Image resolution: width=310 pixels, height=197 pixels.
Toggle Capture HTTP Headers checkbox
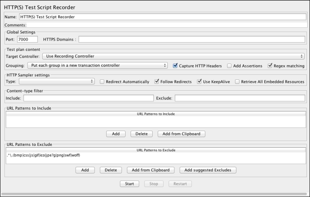[175, 66]
